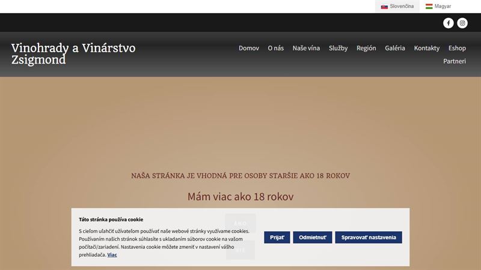Follow the Viac link in cookie notice
This screenshot has width=481, height=270.
tap(112, 254)
